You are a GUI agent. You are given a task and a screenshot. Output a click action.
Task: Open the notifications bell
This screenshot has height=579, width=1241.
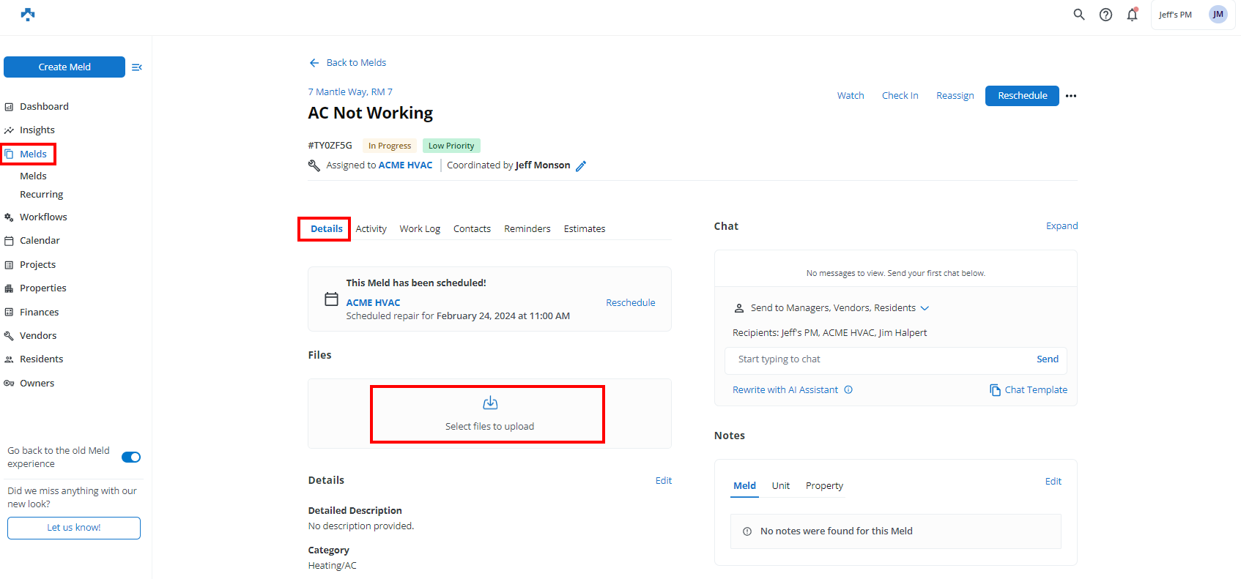tap(1132, 15)
